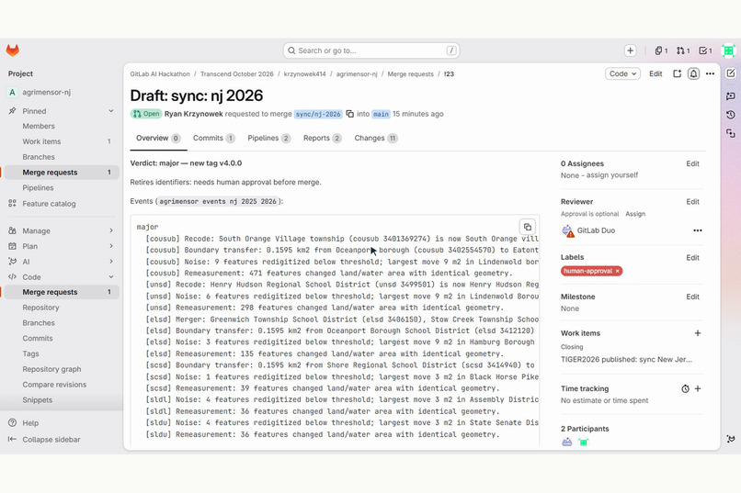Image resolution: width=741 pixels, height=493 pixels.
Task: Open the Code dropdown button
Action: pyautogui.click(x=622, y=74)
